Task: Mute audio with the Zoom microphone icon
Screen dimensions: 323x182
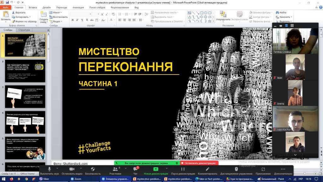Action: pos(49,169)
